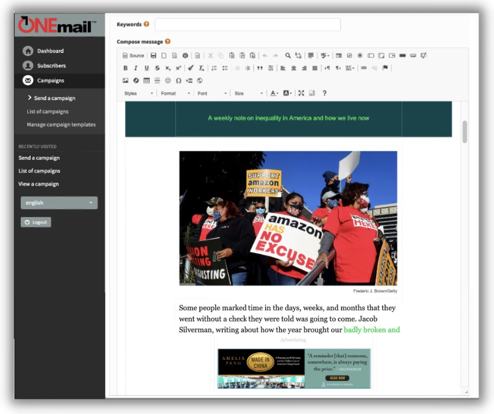Screen dimensions: 494x414
Task: Insert a table
Action: (x=146, y=80)
